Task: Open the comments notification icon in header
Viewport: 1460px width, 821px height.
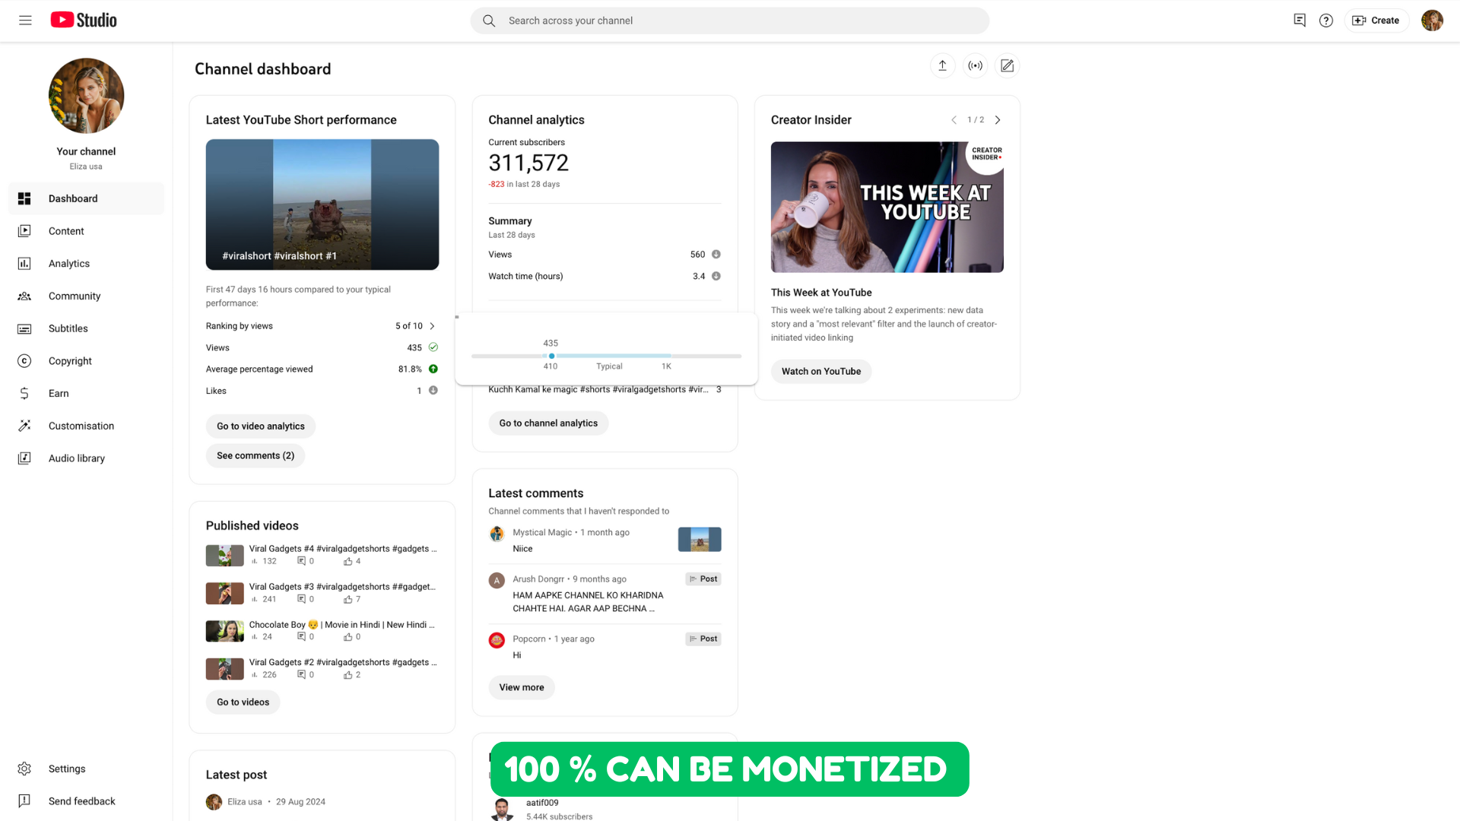Action: tap(1300, 21)
